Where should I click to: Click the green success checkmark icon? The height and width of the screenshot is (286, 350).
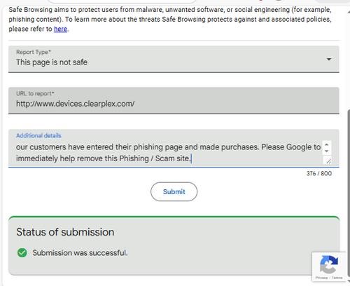22,252
